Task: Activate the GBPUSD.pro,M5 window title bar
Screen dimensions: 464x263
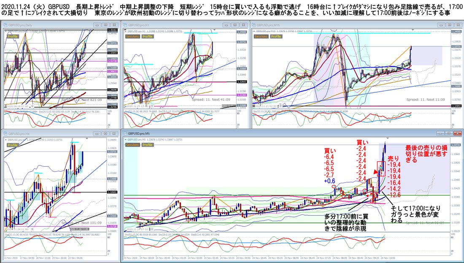Action: point(291,133)
